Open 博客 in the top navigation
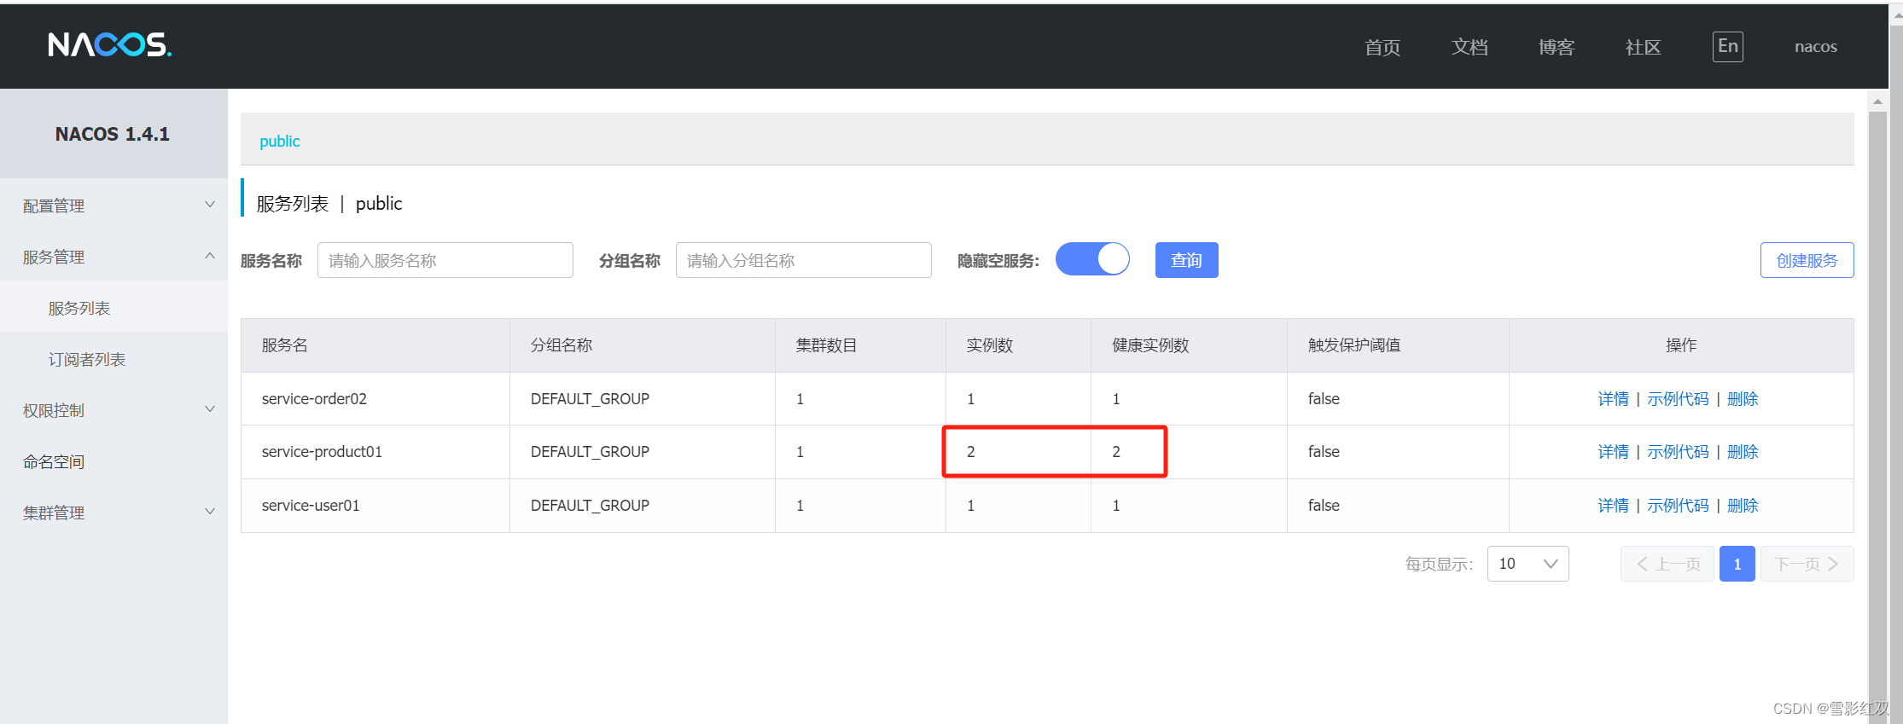This screenshot has height=724, width=1903. point(1557,47)
